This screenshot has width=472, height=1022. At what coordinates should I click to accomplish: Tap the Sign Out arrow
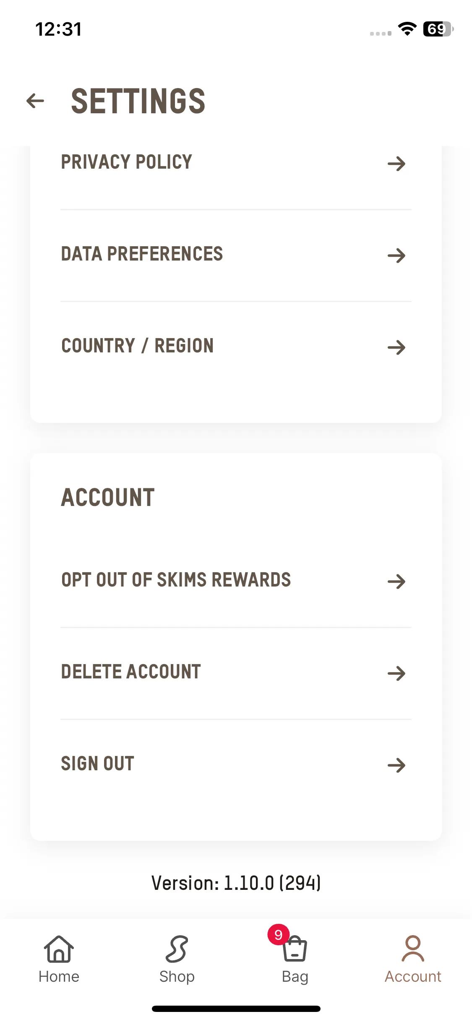(396, 765)
